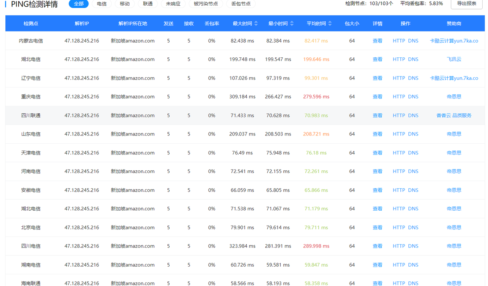The height and width of the screenshot is (286, 488).
Task: Open 查看 details for 山东电信 row
Action: click(x=377, y=134)
